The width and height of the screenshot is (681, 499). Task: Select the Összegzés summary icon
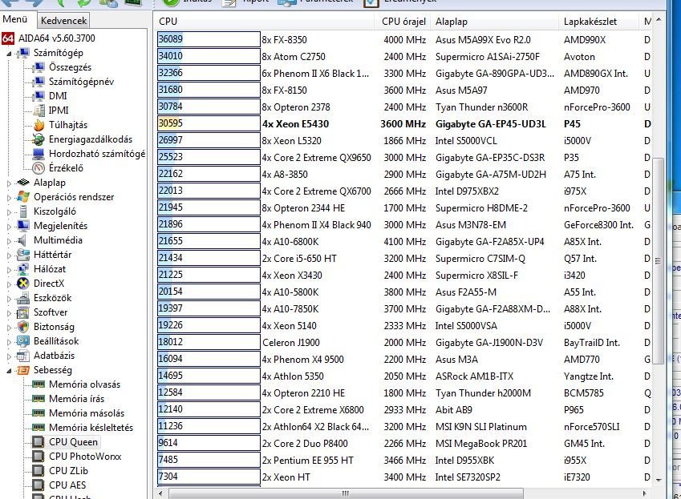pyautogui.click(x=39, y=67)
